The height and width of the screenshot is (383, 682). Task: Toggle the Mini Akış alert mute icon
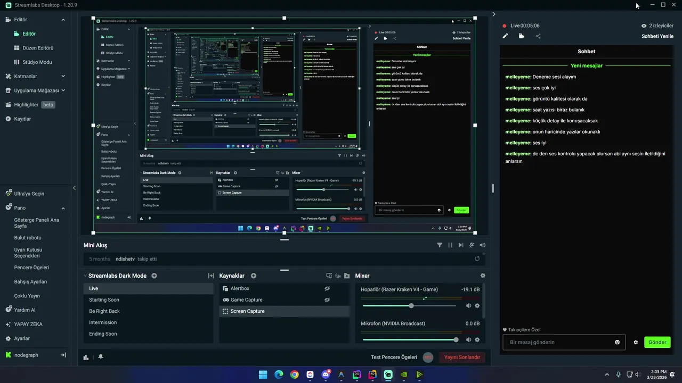pos(472,245)
